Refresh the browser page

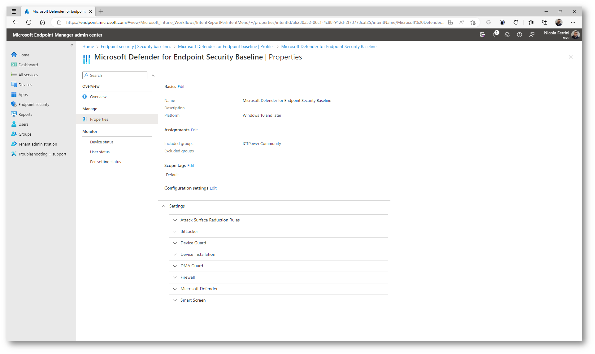pos(29,22)
